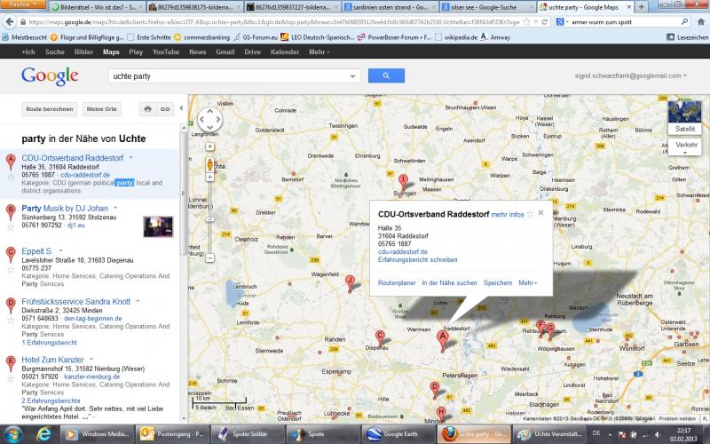
Task: Click map marker I at Sulingen
Action: 403,184
